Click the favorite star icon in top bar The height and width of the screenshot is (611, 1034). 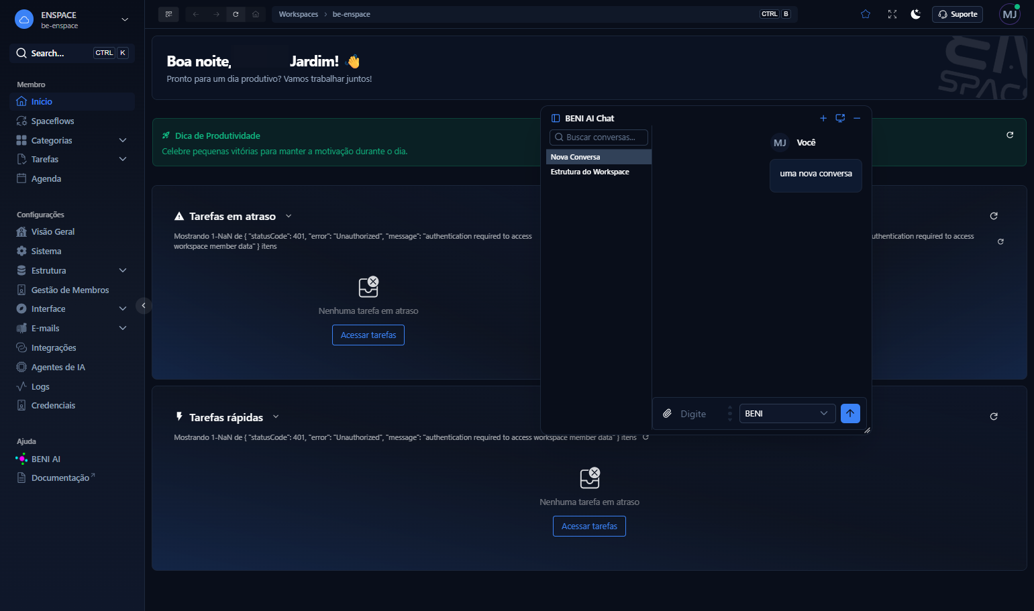pos(866,14)
